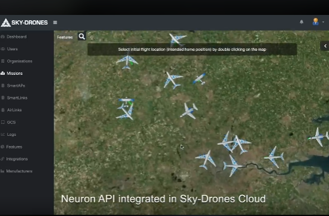Click the SmartLinks sidebar icon
This screenshot has width=329, height=216.
3,98
